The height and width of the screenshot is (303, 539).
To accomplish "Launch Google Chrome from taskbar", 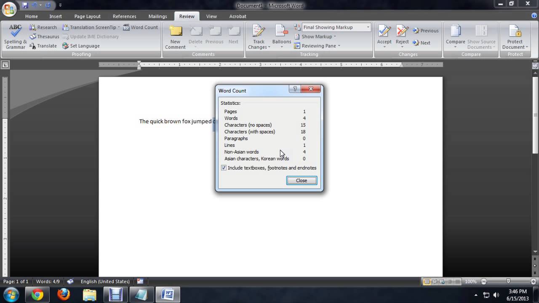I will [x=37, y=295].
